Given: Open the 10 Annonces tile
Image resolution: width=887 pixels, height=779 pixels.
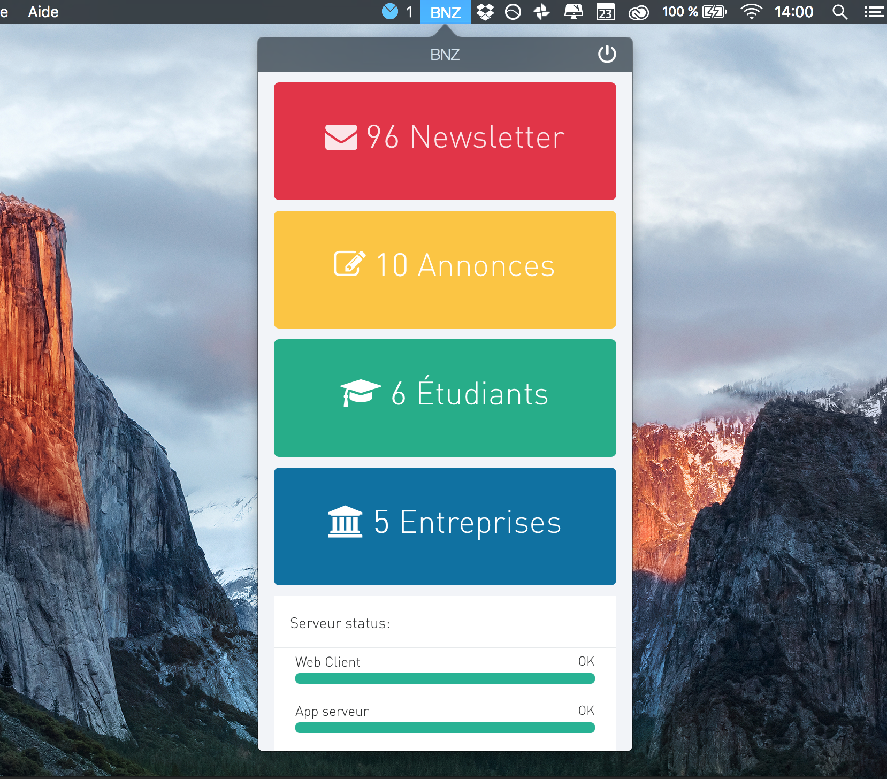Looking at the screenshot, I should pos(445,270).
